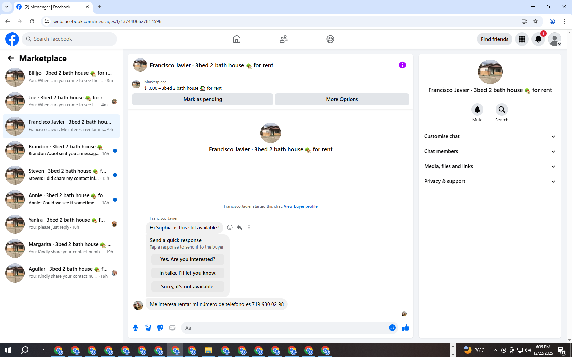The width and height of the screenshot is (572, 357).
Task: Open the account profile avatar menu
Action: click(x=555, y=39)
